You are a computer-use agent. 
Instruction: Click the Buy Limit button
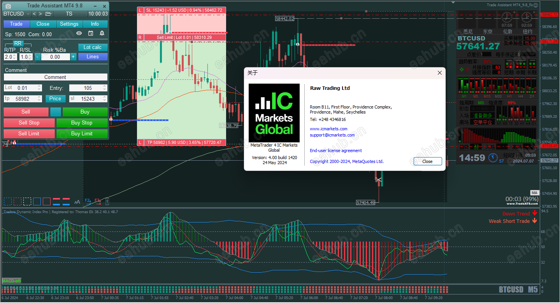tap(82, 134)
